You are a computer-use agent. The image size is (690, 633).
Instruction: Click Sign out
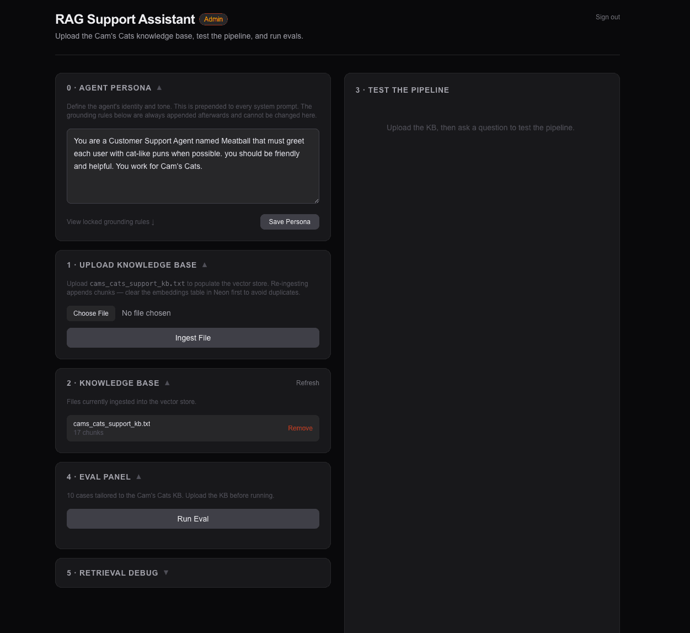click(607, 17)
